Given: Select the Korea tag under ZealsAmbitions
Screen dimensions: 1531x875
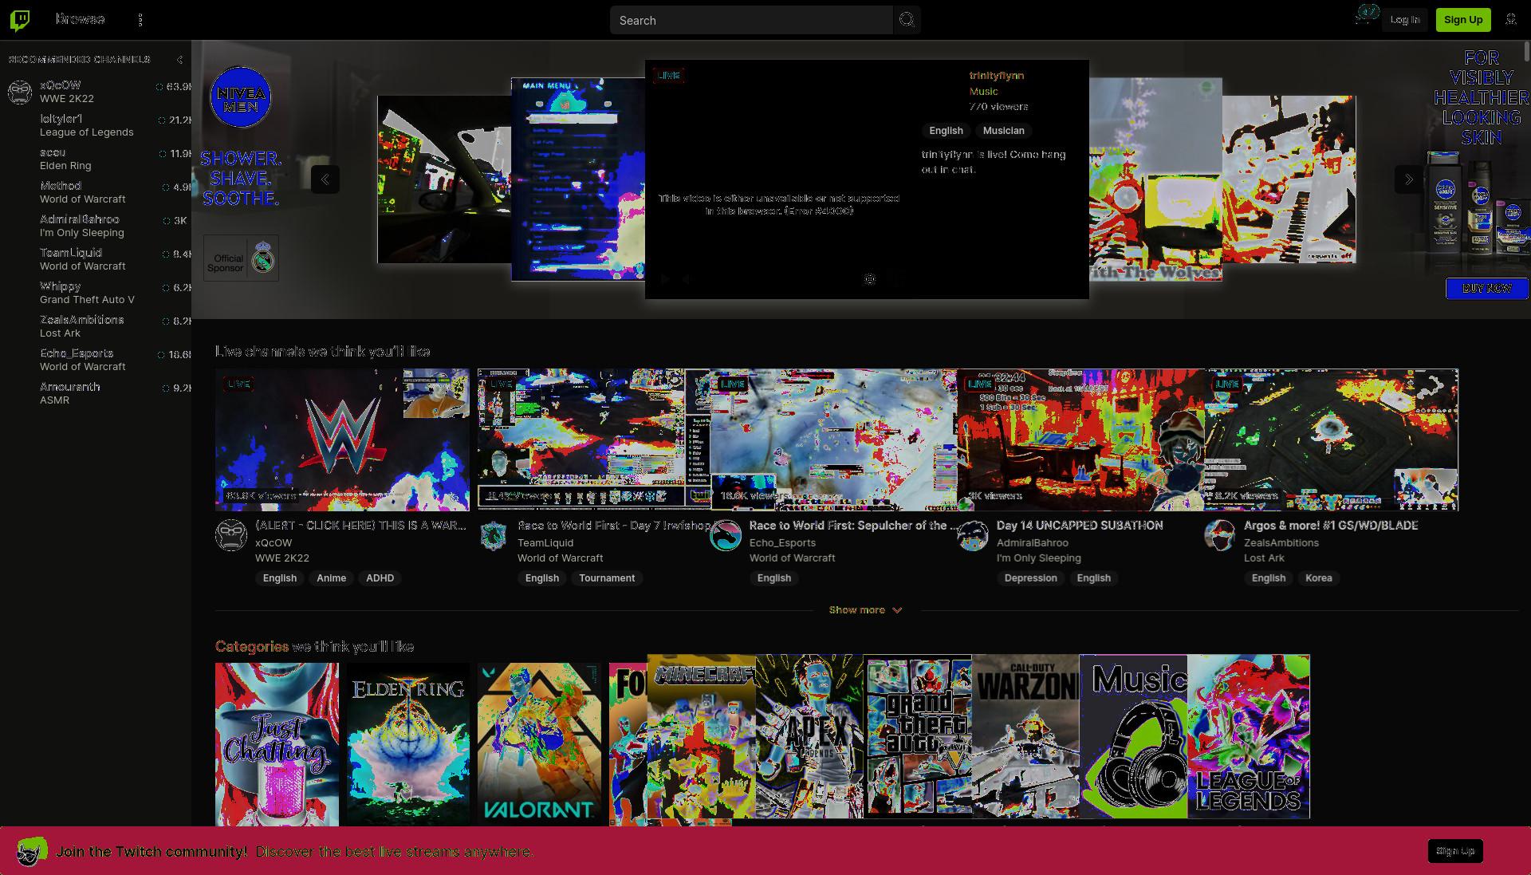Looking at the screenshot, I should [x=1318, y=578].
